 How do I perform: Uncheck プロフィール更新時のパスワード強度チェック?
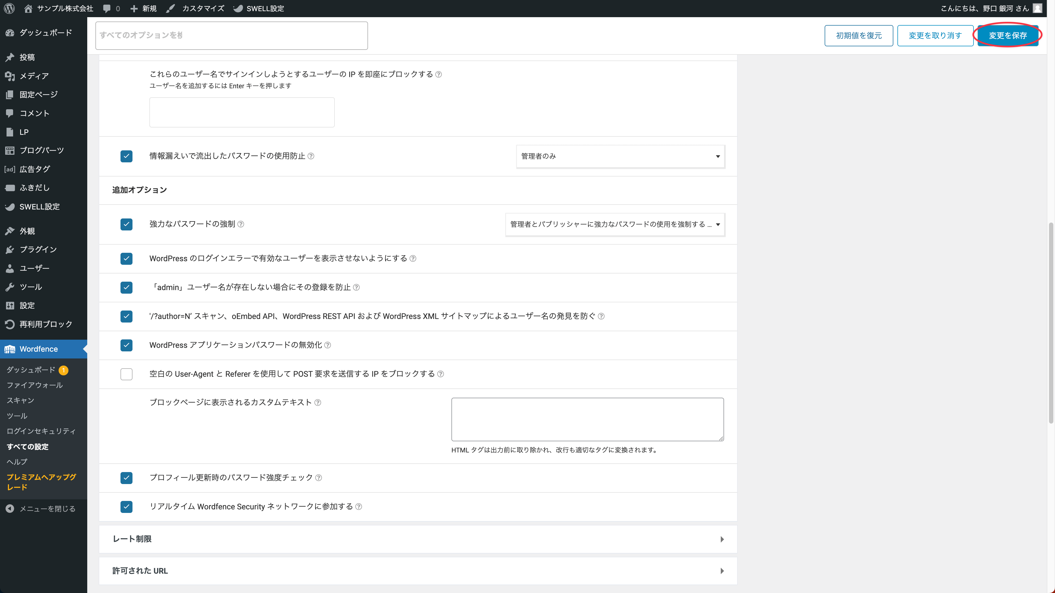pyautogui.click(x=126, y=478)
